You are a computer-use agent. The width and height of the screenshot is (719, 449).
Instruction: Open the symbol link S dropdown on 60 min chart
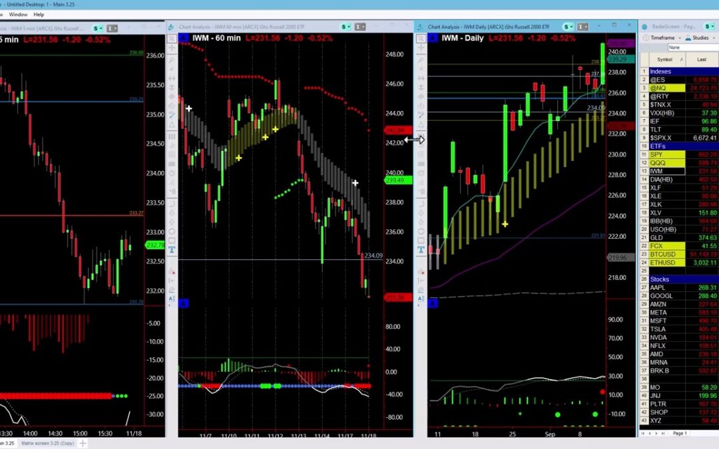click(346, 27)
